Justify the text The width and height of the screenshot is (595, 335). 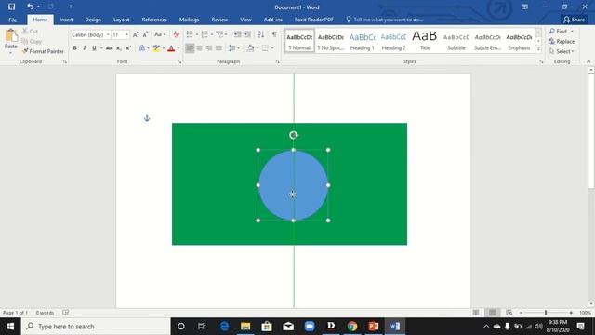[x=218, y=48]
